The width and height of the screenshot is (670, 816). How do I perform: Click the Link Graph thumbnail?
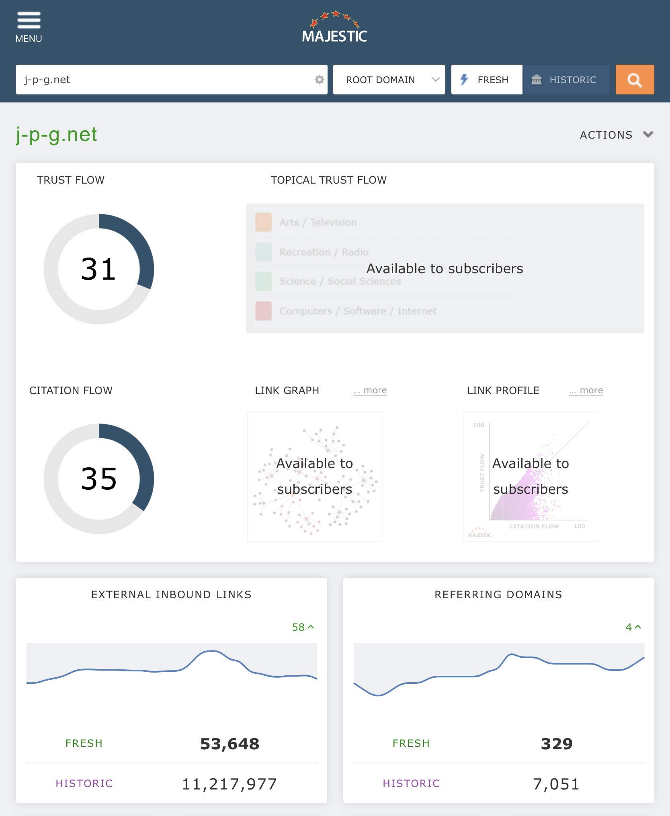315,477
